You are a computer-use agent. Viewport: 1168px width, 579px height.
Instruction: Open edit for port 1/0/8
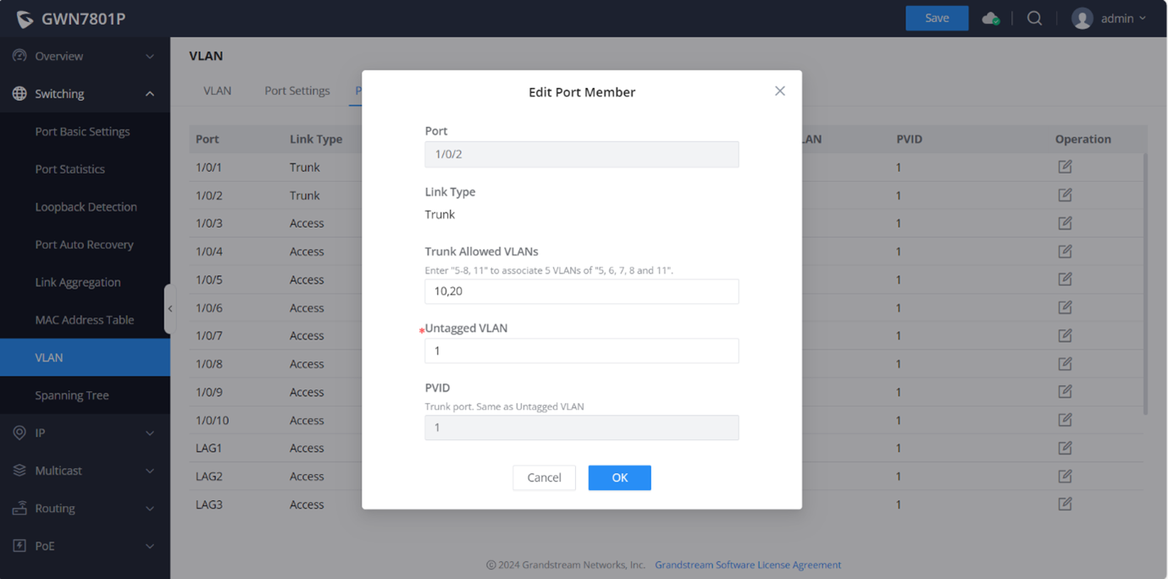[x=1065, y=364]
